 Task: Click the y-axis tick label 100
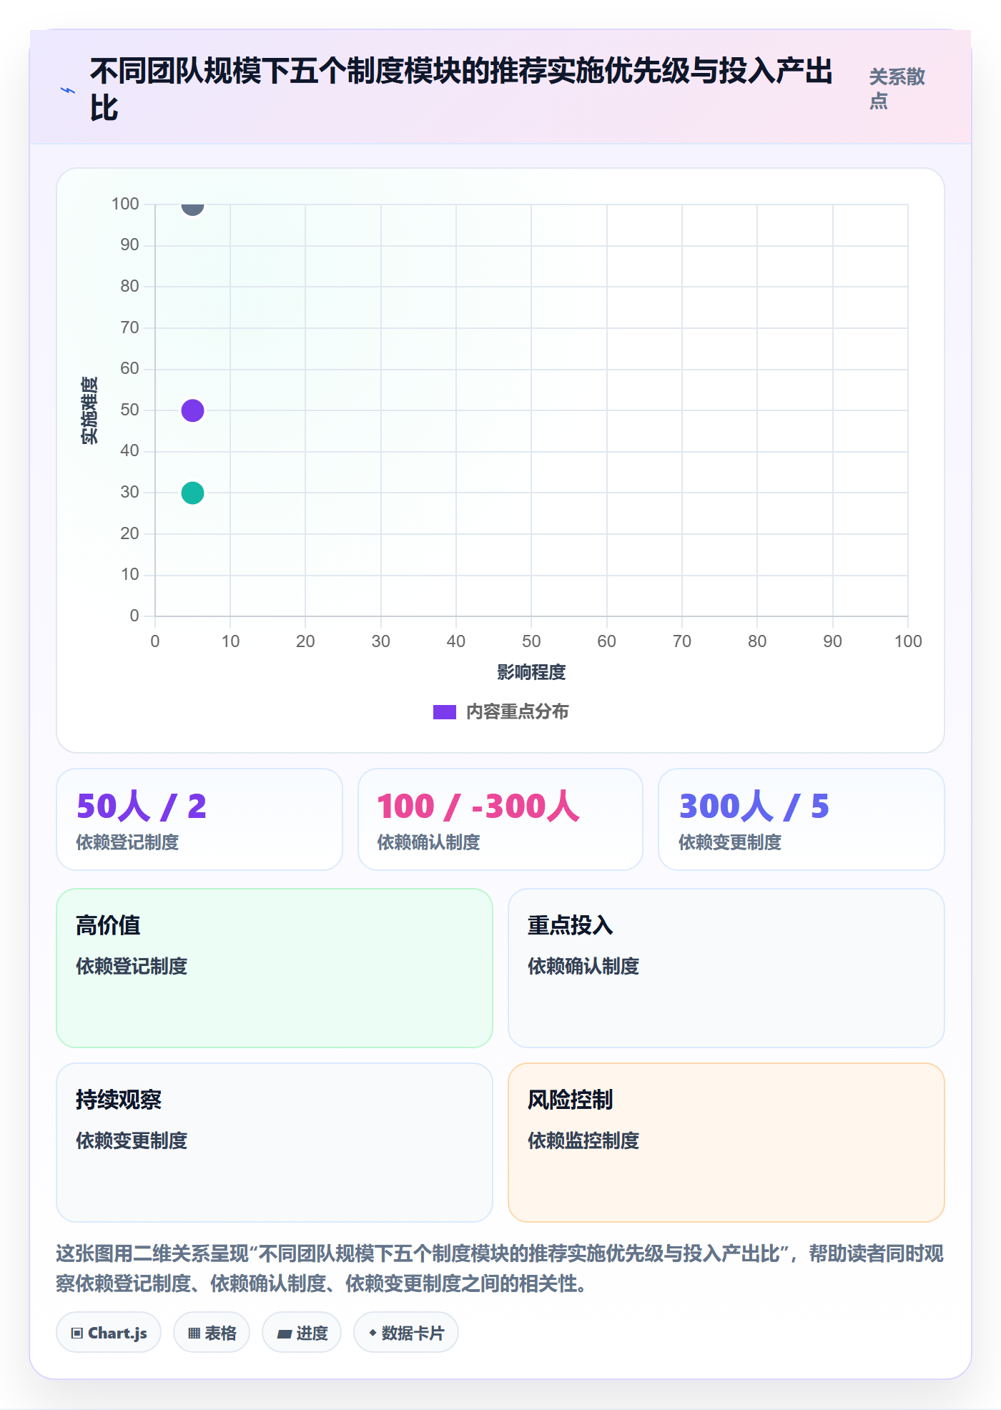(x=125, y=204)
